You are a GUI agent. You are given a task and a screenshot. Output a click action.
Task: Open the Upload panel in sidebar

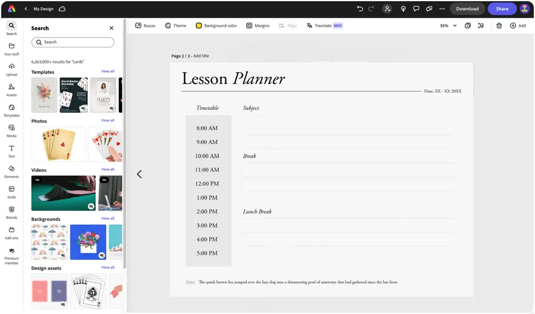click(11, 70)
